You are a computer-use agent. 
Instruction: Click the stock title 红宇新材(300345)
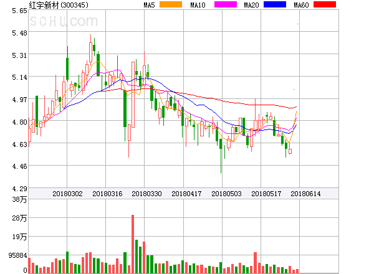59,5
